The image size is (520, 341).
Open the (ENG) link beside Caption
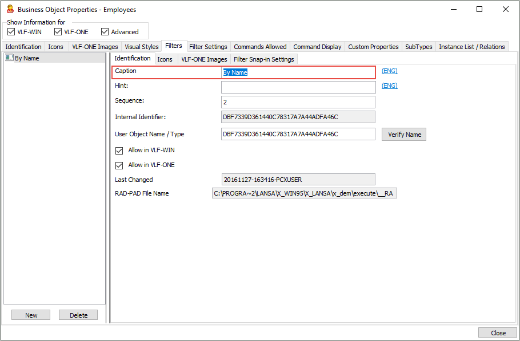pyautogui.click(x=389, y=71)
